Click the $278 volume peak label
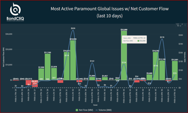 coord(162,37)
